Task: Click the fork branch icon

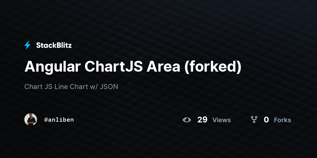Action: (254, 120)
